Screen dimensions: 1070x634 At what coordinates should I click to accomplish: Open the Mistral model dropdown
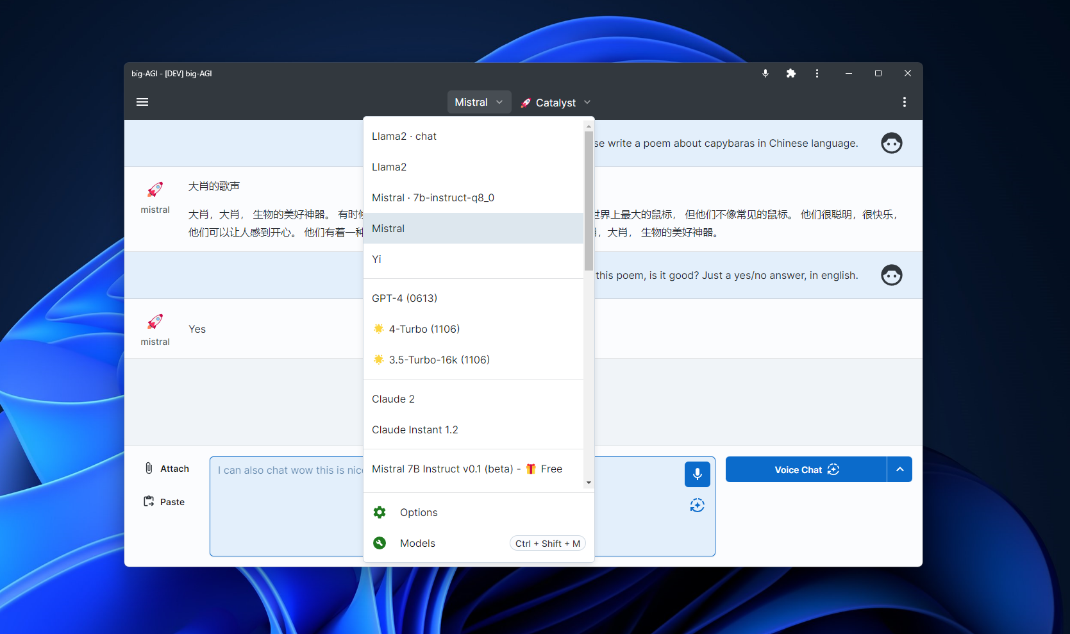[479, 102]
